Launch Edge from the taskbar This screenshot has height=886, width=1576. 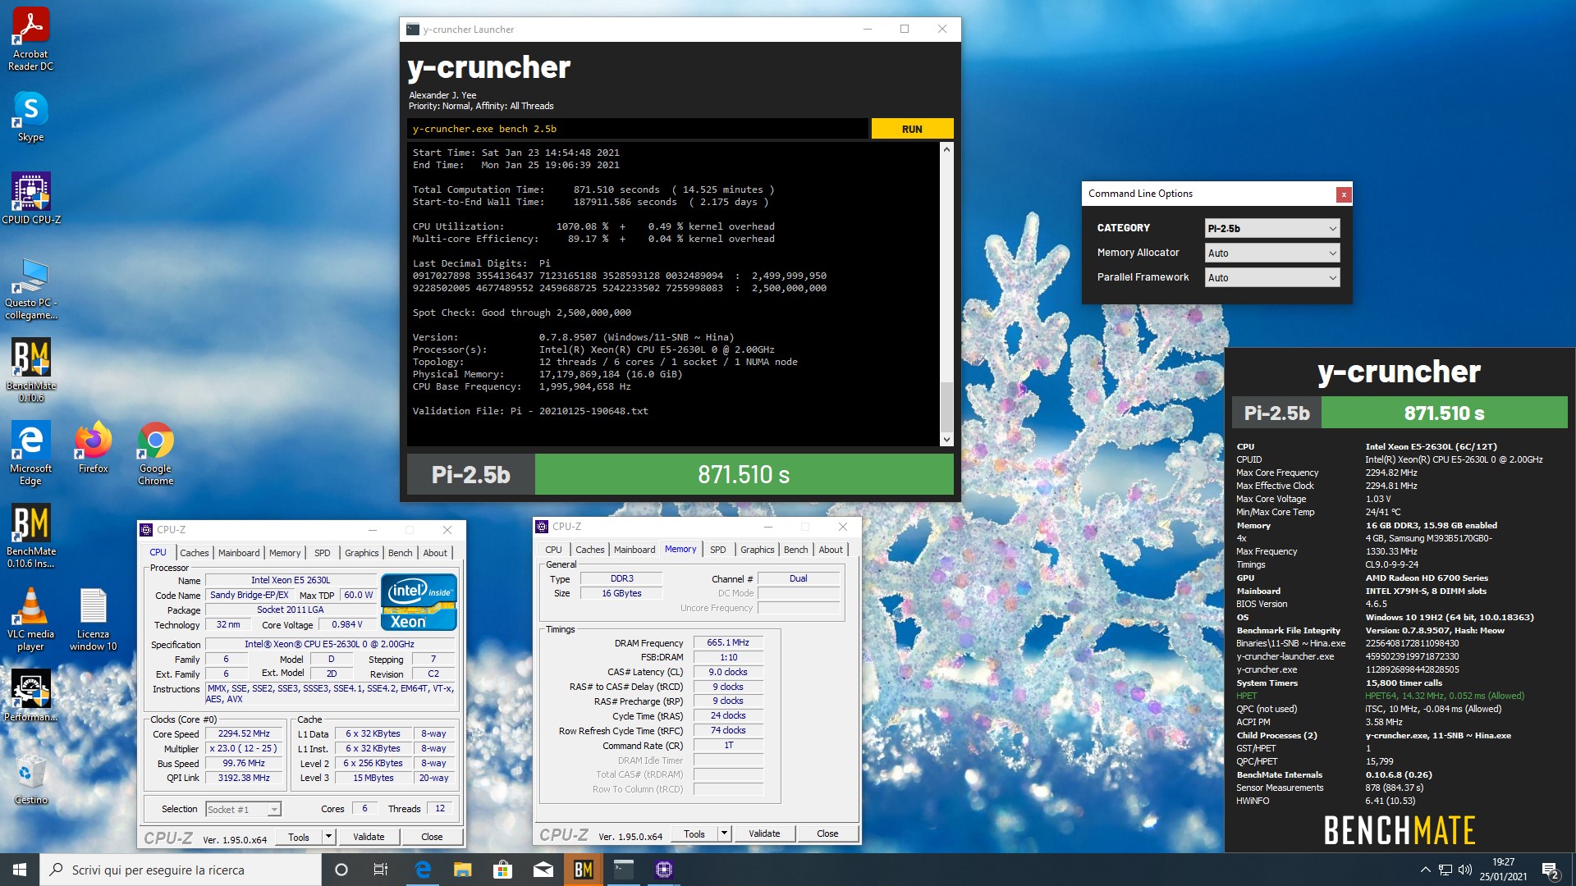click(x=423, y=870)
